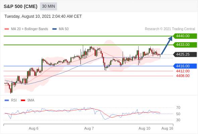This screenshot has width=198, height=134.
Task: Click the Aug 7 date marker
Action: (89, 128)
